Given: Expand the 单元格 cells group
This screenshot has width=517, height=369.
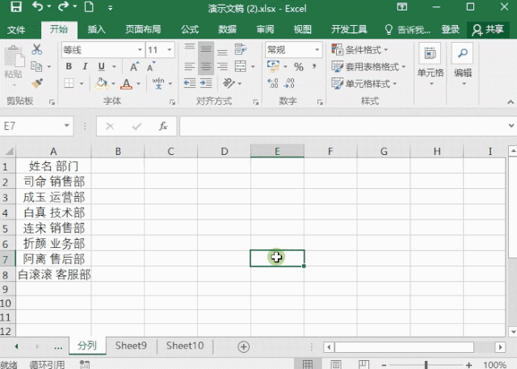Looking at the screenshot, I should pos(431,65).
